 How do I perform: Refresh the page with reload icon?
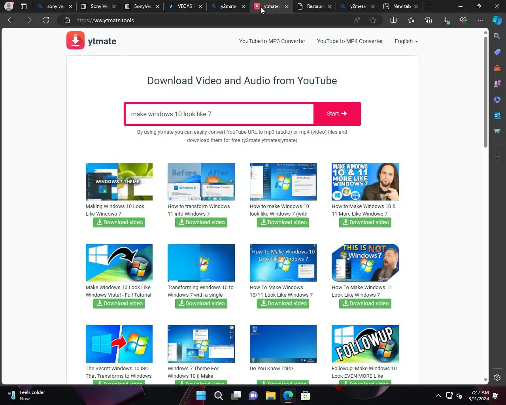click(x=46, y=20)
